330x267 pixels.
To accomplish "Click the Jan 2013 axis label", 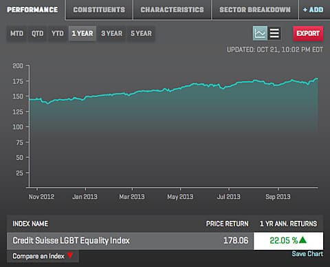I will coord(85,197).
